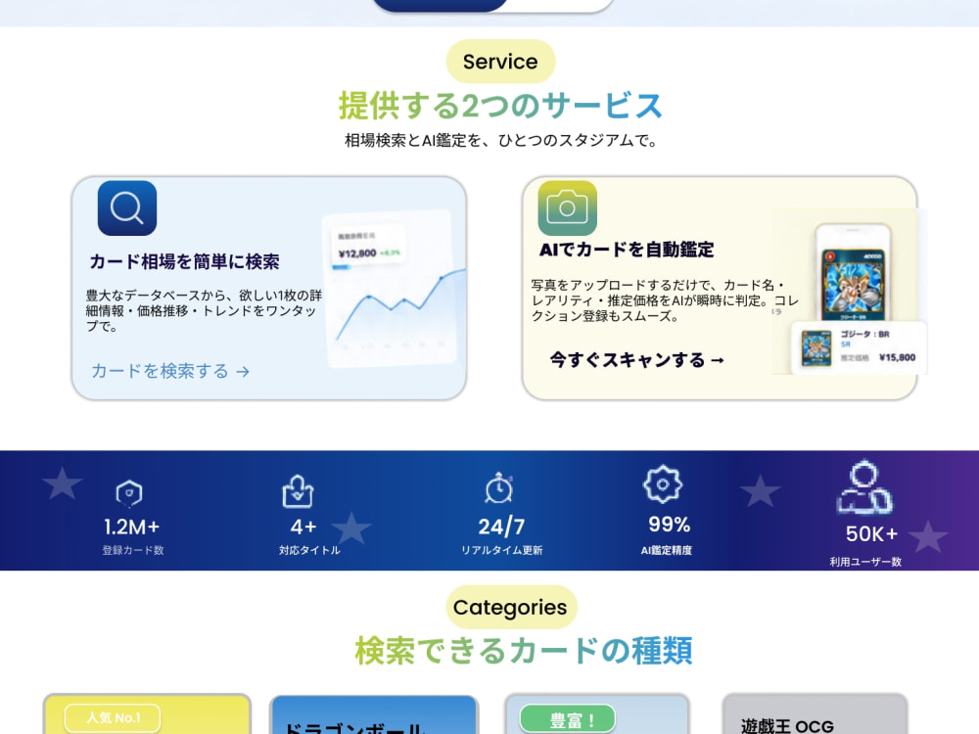Viewport: 979px width, 734px height.
Task: Click the ゴジータ : BR result card
Action: [x=859, y=347]
